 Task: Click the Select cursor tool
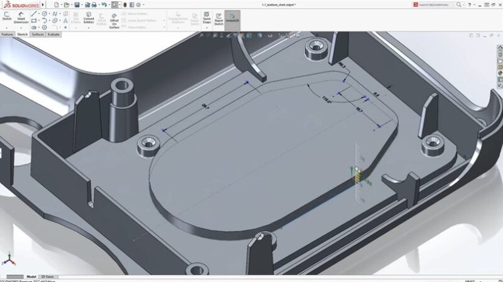(x=114, y=5)
